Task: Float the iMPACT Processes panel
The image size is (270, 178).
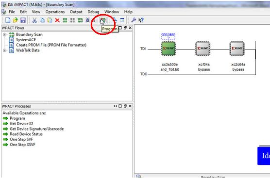Action: [125, 106]
